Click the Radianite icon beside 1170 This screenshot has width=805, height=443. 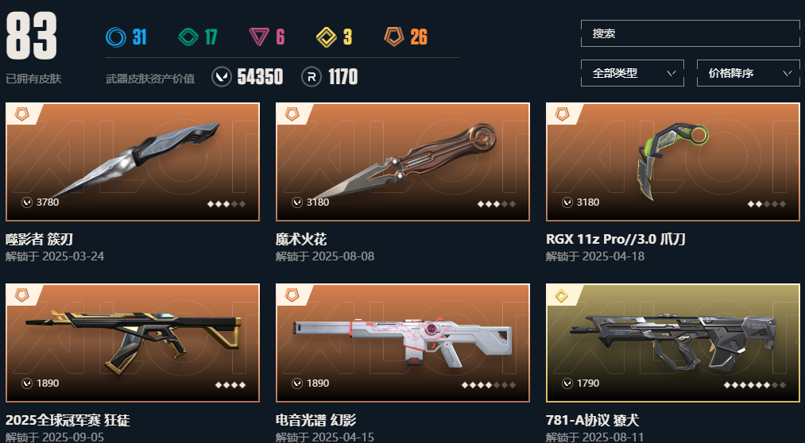coord(312,77)
